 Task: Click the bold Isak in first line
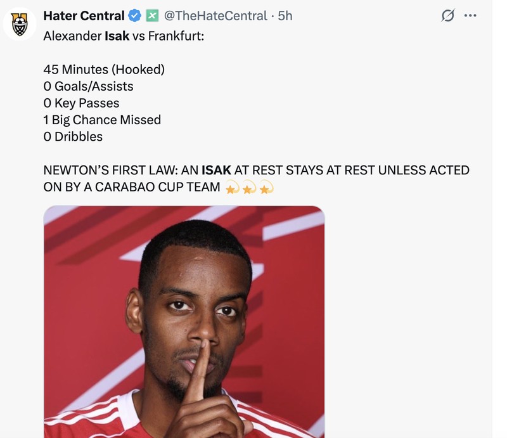tap(117, 36)
